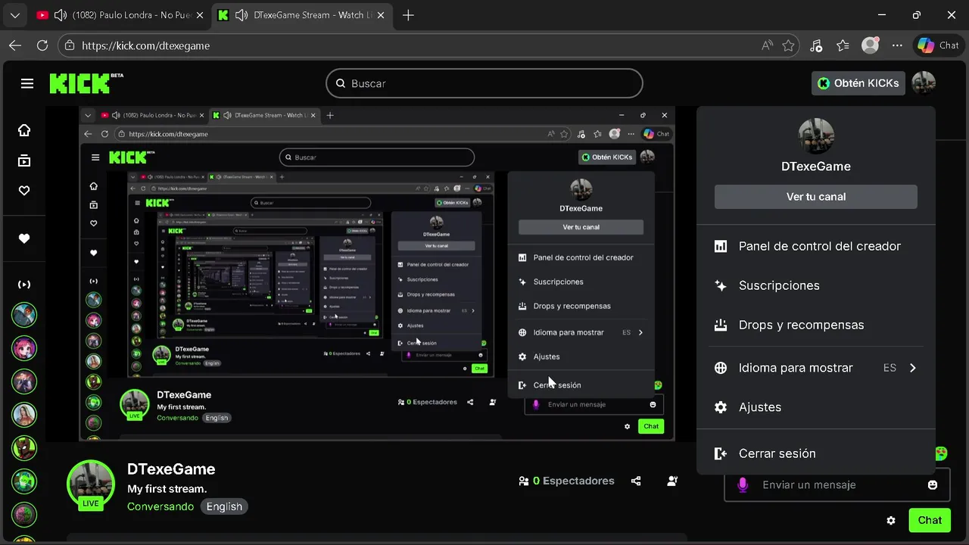The width and height of the screenshot is (969, 545).
Task: Click Obtén KICKs button
Action: click(x=858, y=83)
